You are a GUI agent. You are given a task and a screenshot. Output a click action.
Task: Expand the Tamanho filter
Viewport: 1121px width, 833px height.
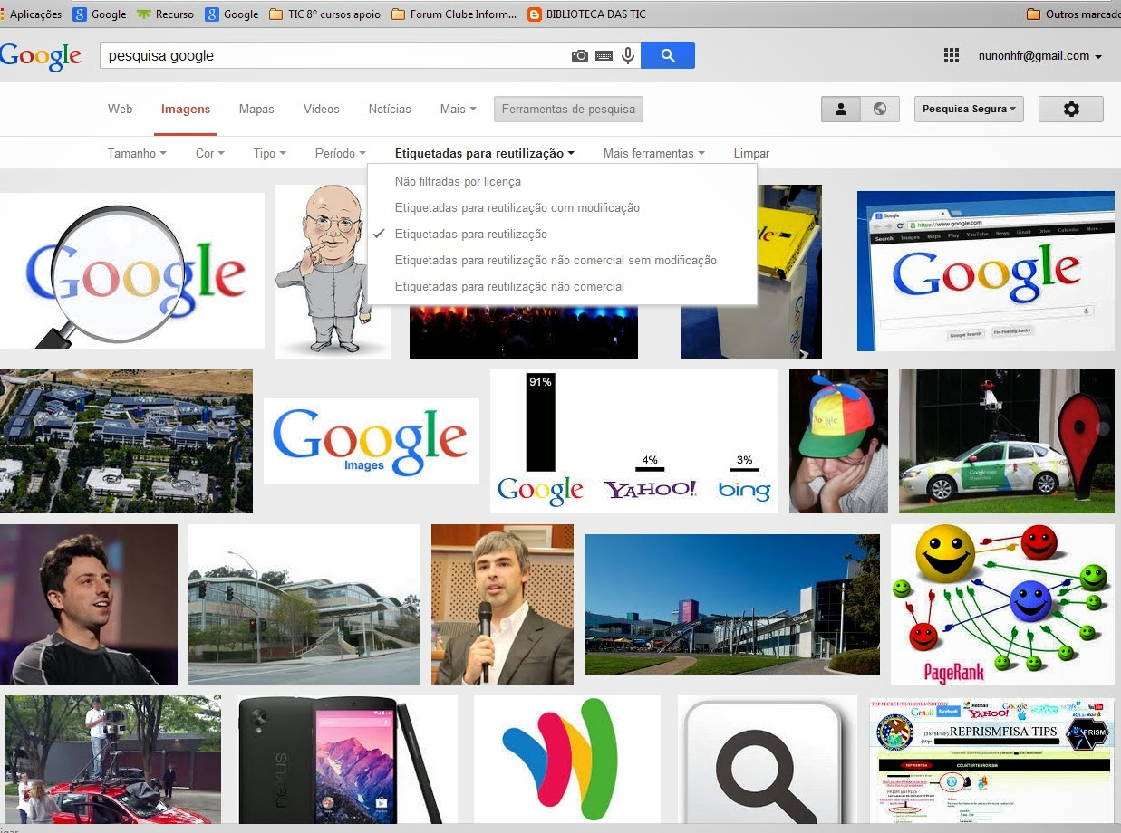[x=137, y=153]
